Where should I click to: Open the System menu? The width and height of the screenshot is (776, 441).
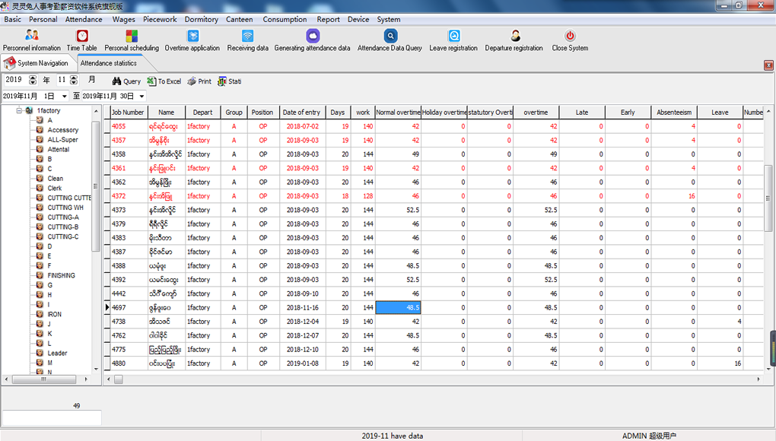(389, 19)
